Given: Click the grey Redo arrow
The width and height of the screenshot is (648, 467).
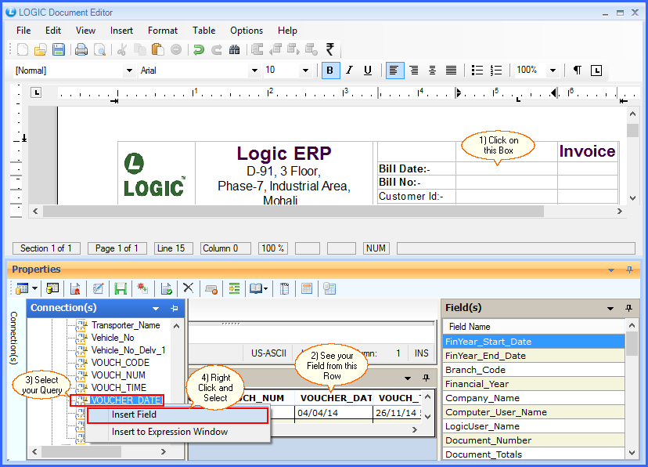Looking at the screenshot, I should point(217,49).
